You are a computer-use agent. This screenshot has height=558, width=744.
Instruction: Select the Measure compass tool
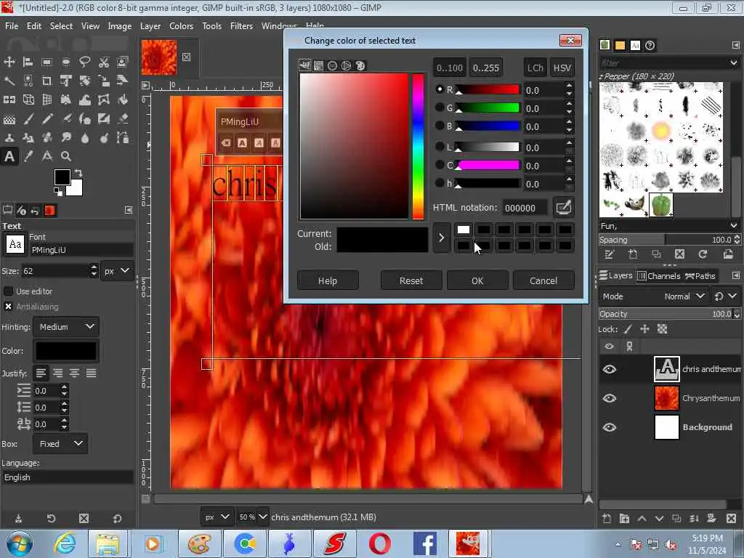(46, 156)
